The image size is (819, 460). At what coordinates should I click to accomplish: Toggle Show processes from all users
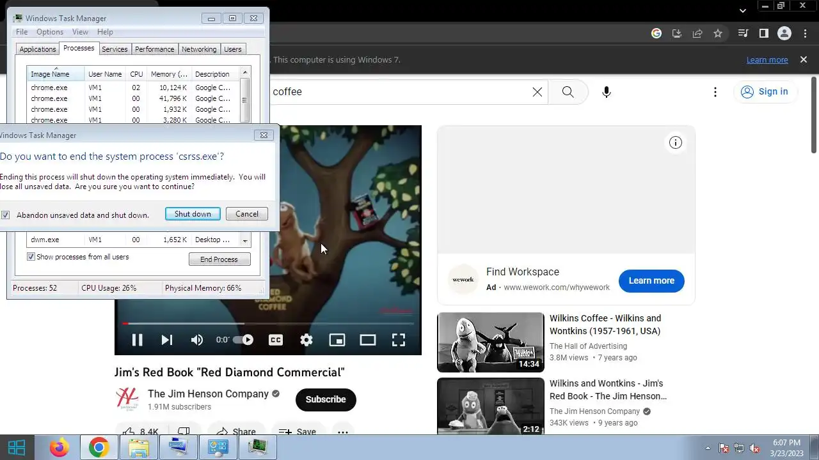tap(31, 257)
